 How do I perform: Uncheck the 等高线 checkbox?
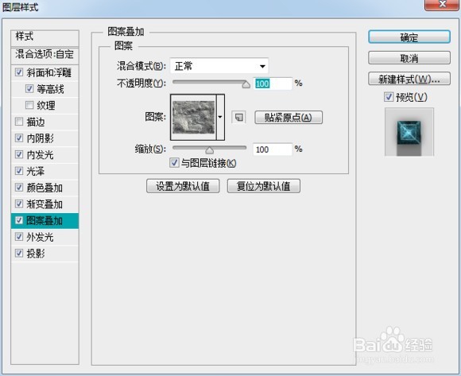pyautogui.click(x=29, y=89)
